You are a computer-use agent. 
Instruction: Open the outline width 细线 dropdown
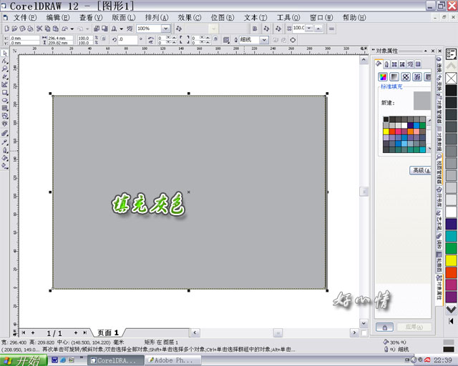[x=264, y=40]
